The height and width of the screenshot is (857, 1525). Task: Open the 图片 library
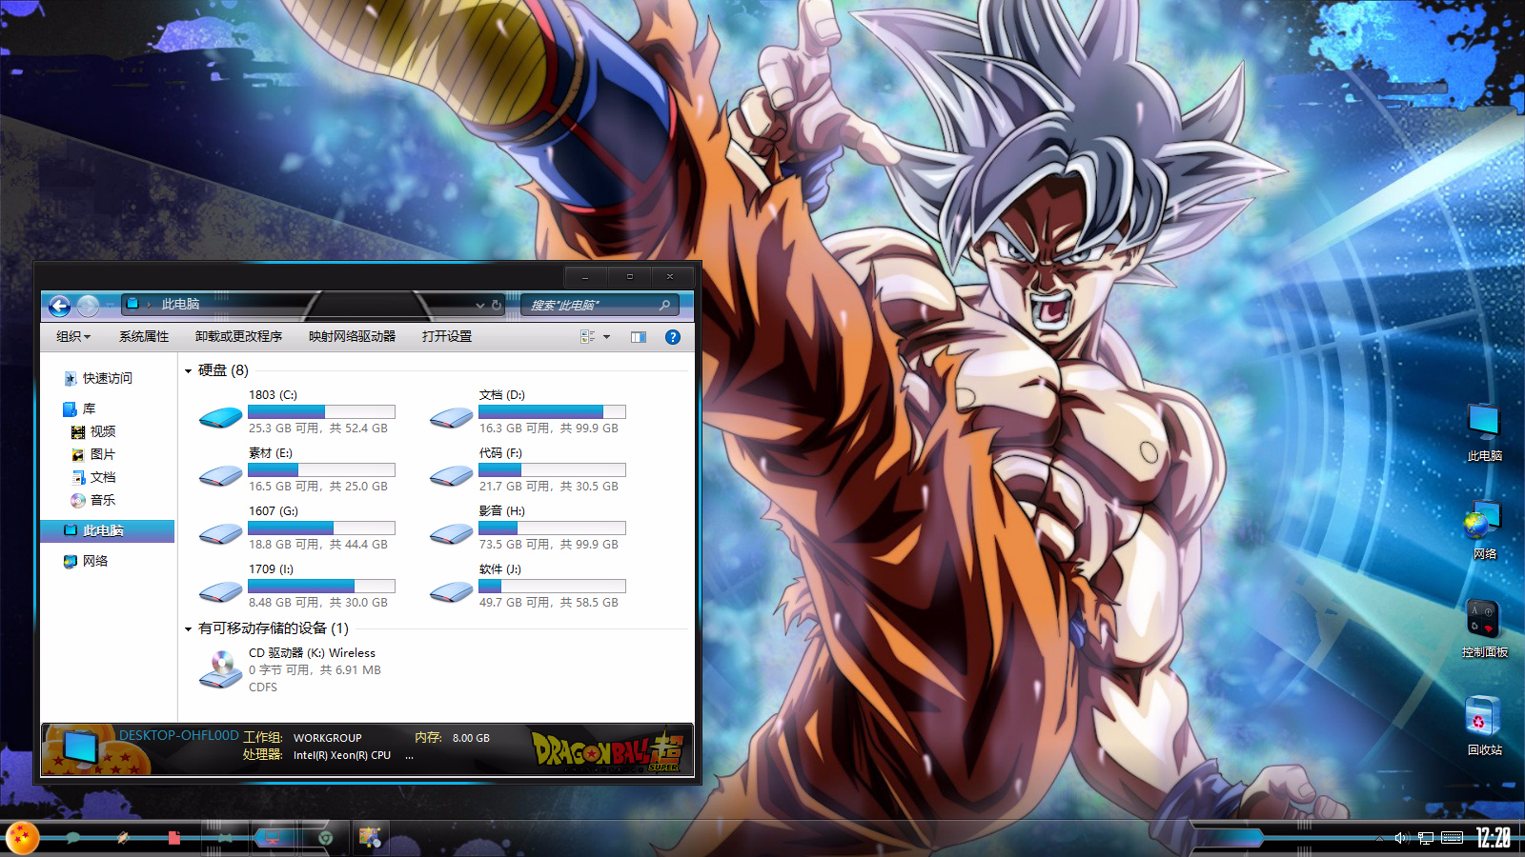click(93, 454)
